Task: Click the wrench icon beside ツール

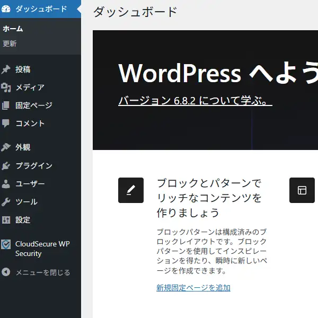Action: [6, 202]
